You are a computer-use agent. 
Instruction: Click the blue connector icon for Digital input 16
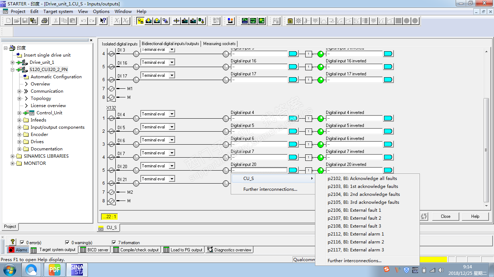click(x=293, y=67)
